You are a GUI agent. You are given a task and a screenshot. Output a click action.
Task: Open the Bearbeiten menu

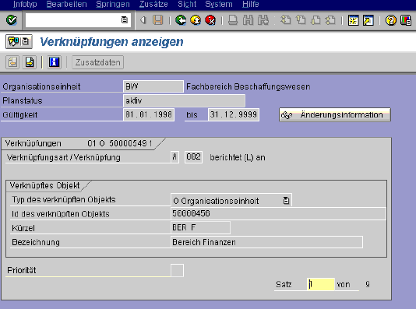click(66, 5)
